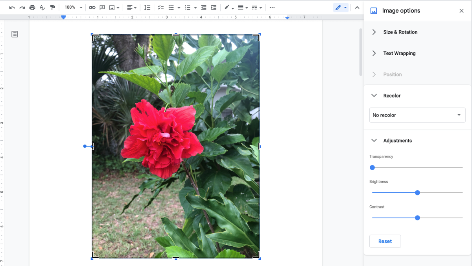Click the More toolbar options ellipsis

pyautogui.click(x=272, y=7)
